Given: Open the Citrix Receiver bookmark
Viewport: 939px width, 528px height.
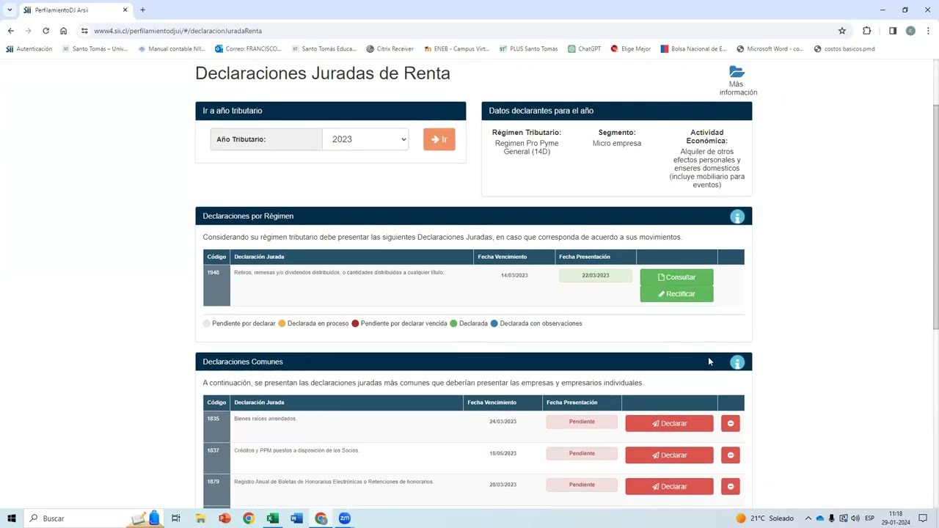Looking at the screenshot, I should click(390, 49).
